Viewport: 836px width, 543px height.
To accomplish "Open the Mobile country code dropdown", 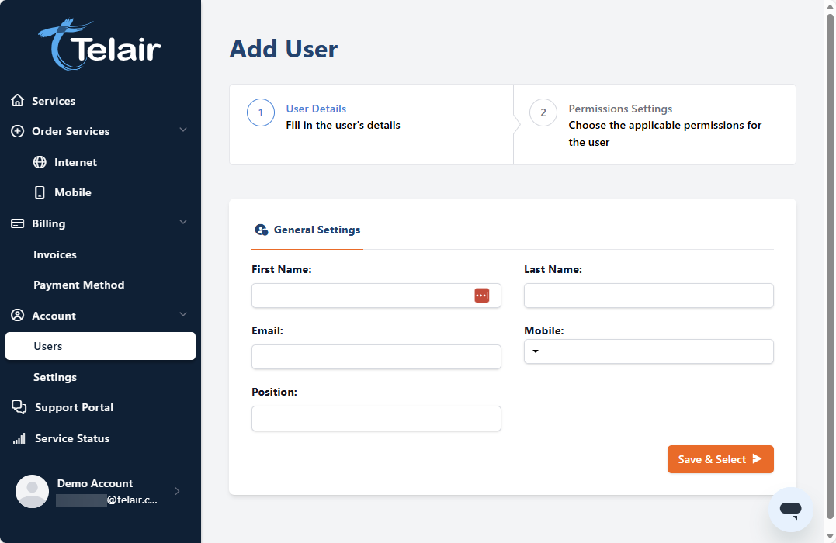I will [536, 351].
